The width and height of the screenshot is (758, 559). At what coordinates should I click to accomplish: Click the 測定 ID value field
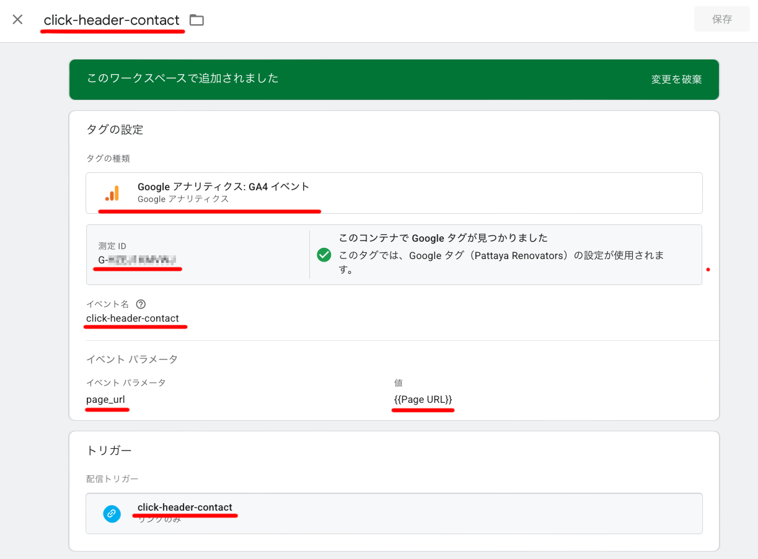[138, 260]
